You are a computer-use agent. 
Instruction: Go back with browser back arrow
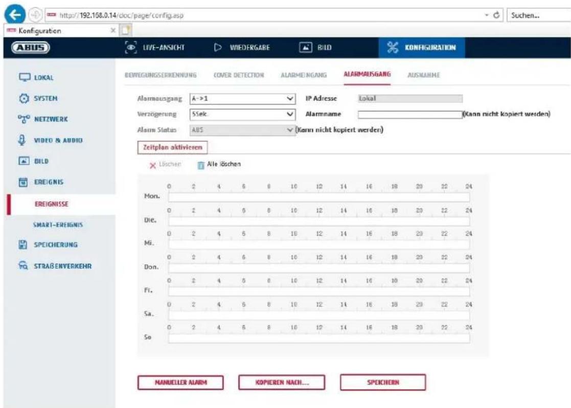click(x=15, y=15)
